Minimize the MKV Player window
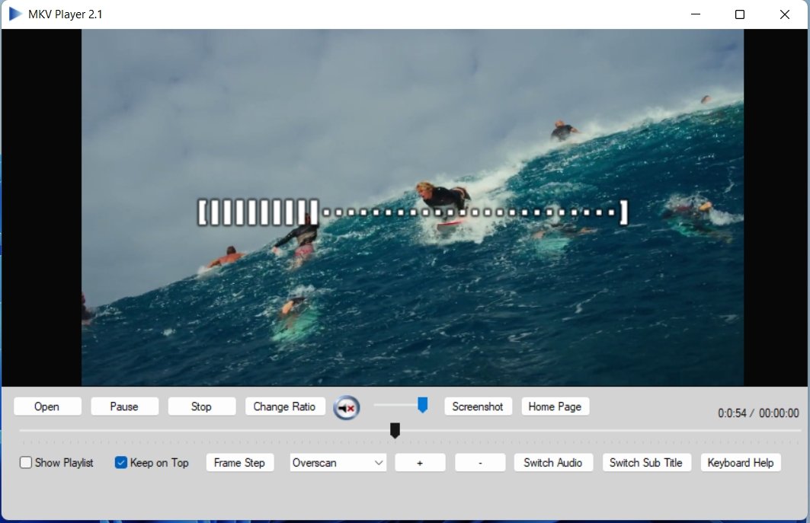The image size is (810, 523). (695, 14)
